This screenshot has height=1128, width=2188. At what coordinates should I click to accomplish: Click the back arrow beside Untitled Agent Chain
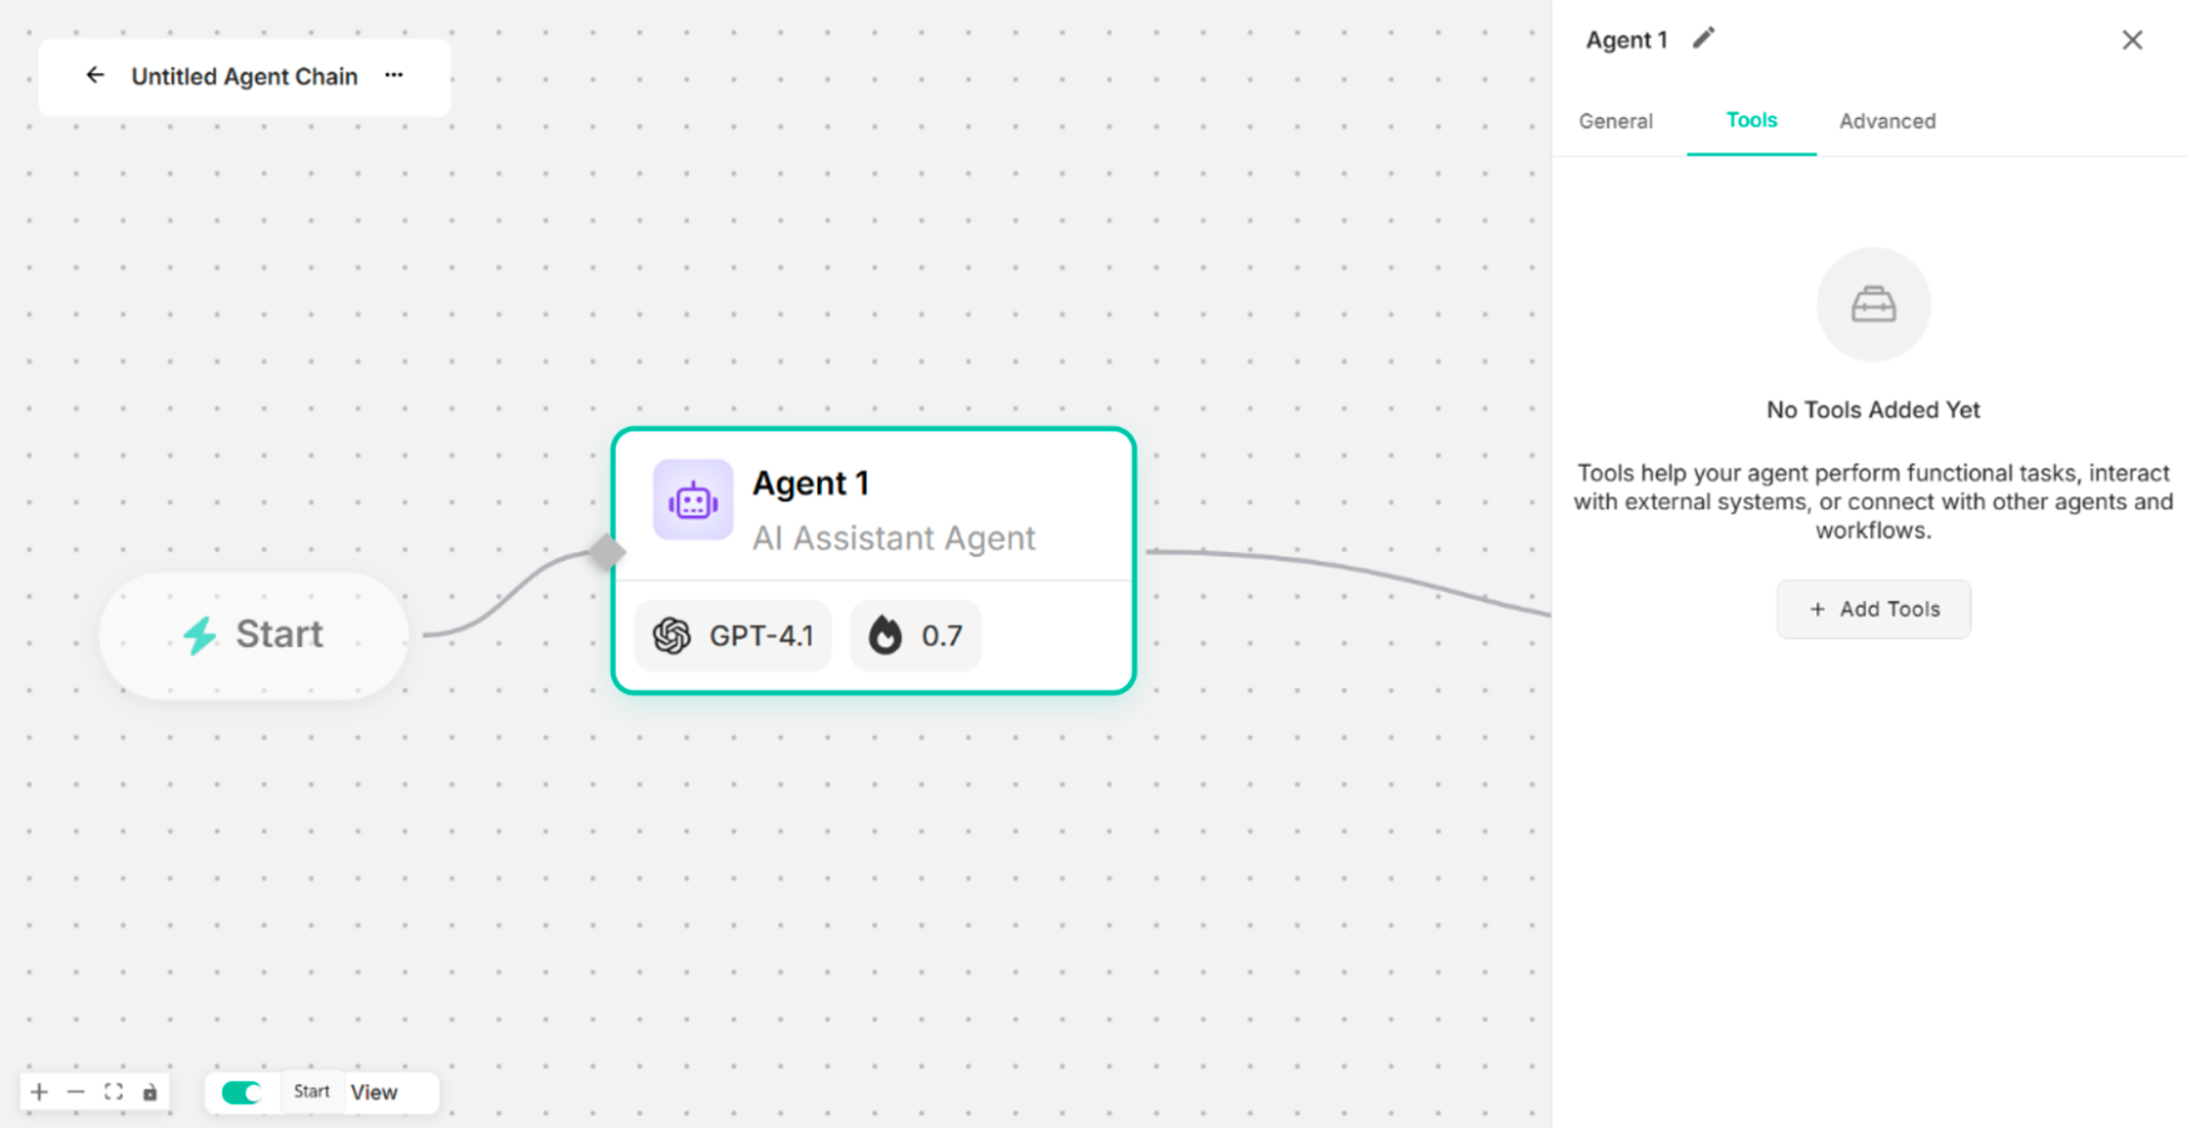tap(95, 76)
